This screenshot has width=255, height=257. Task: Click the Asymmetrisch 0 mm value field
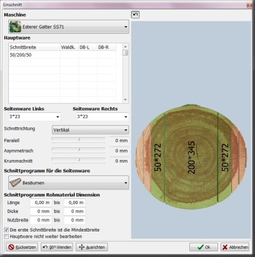click(119, 151)
